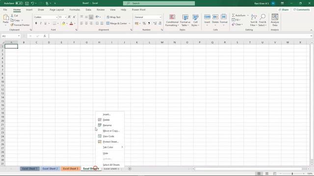Click the Delete cells icon
The height and width of the screenshot is (176, 314).
pyautogui.click(x=215, y=17)
